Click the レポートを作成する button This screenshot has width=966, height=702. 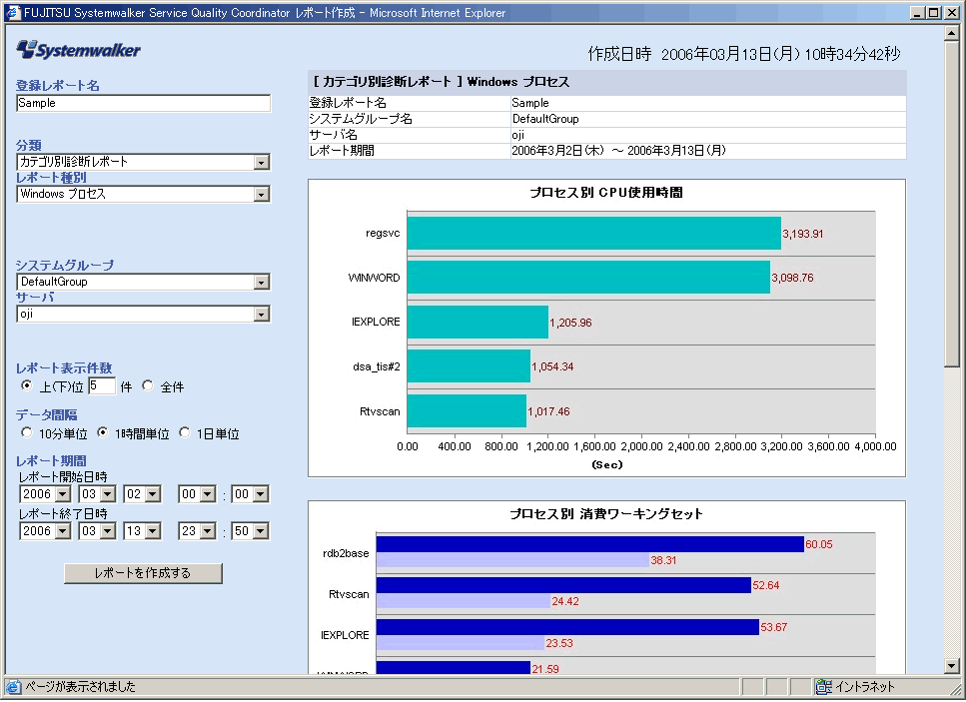point(143,573)
